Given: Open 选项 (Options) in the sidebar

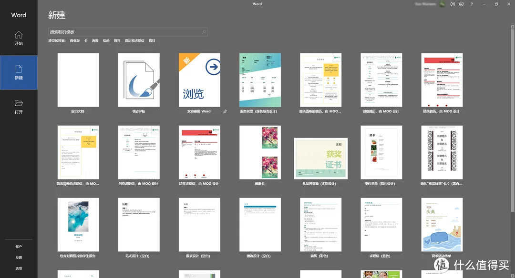Looking at the screenshot, I should point(19,268).
